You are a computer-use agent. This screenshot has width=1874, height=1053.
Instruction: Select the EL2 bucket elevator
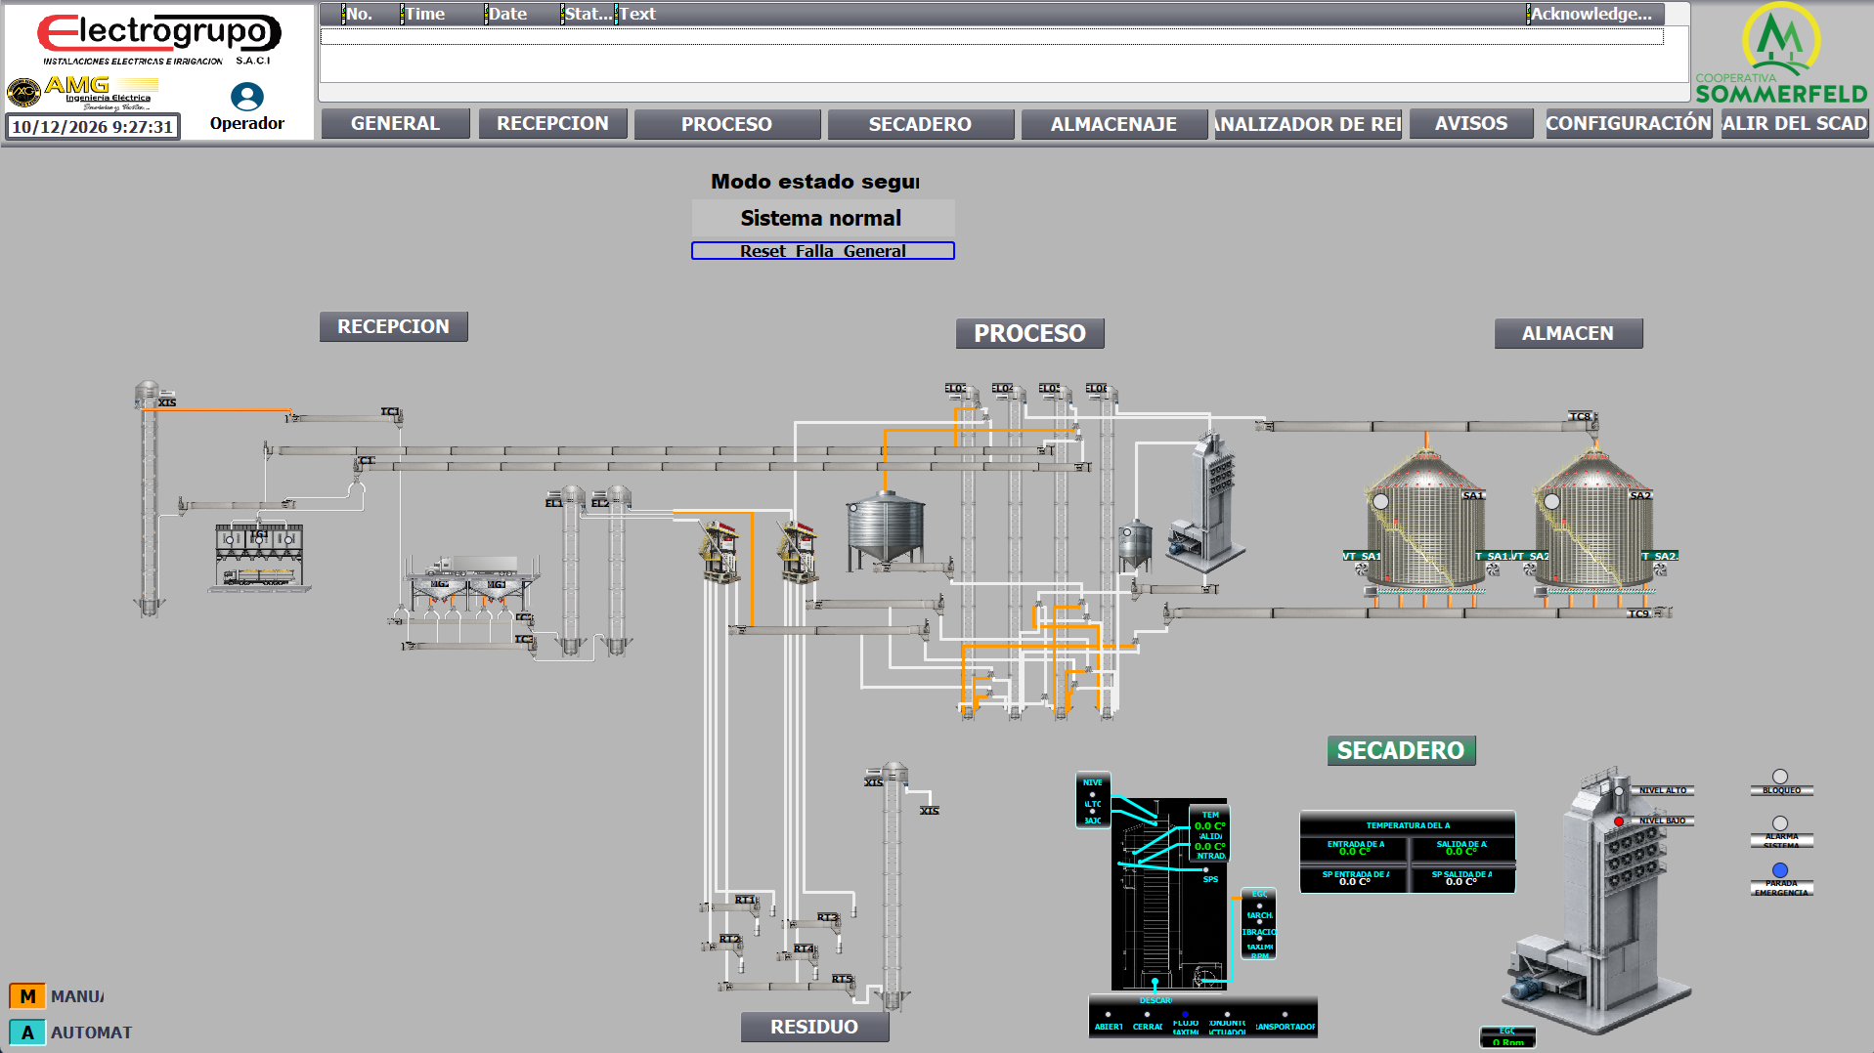[x=617, y=569]
